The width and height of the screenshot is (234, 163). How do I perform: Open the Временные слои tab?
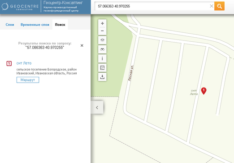click(35, 25)
